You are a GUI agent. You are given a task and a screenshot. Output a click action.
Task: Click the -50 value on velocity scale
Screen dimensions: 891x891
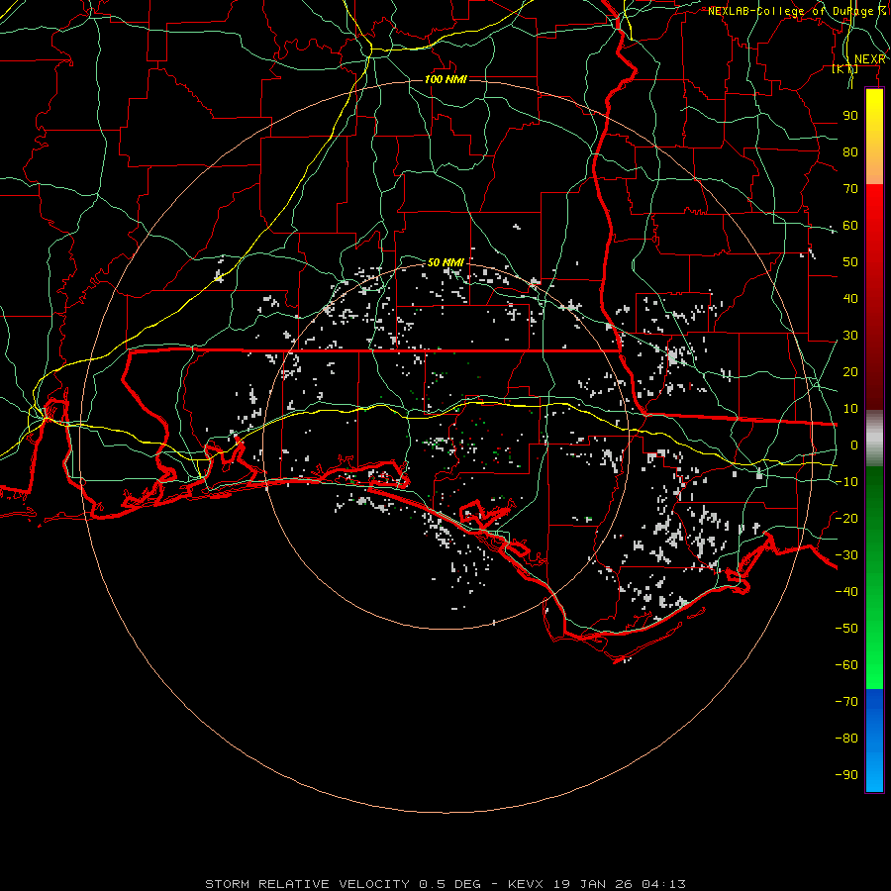pyautogui.click(x=846, y=629)
